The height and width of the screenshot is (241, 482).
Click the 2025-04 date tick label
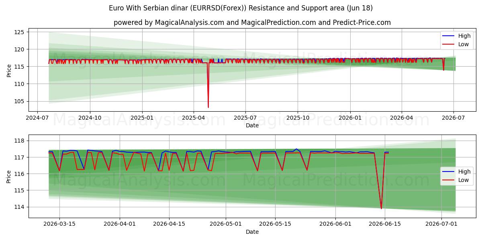tap(194, 118)
